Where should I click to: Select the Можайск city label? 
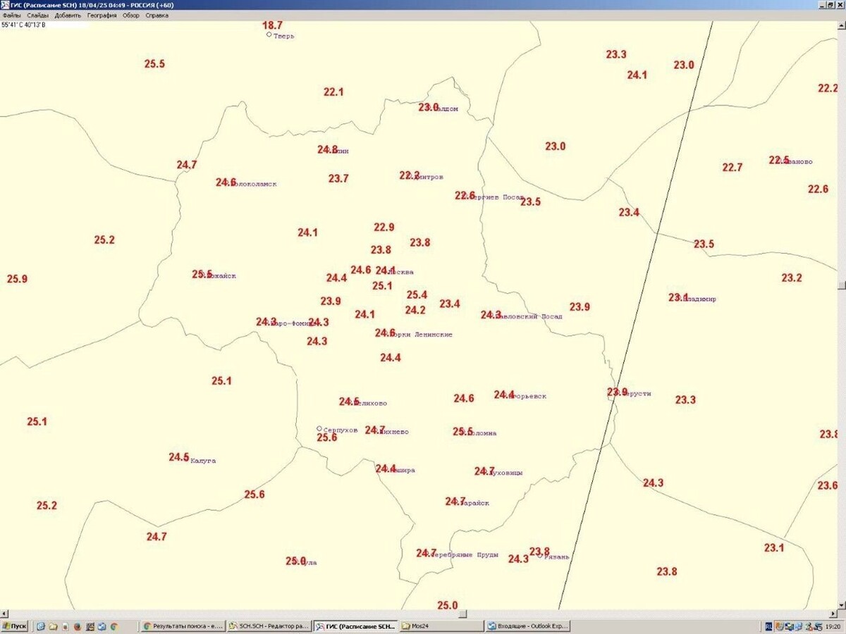[221, 275]
